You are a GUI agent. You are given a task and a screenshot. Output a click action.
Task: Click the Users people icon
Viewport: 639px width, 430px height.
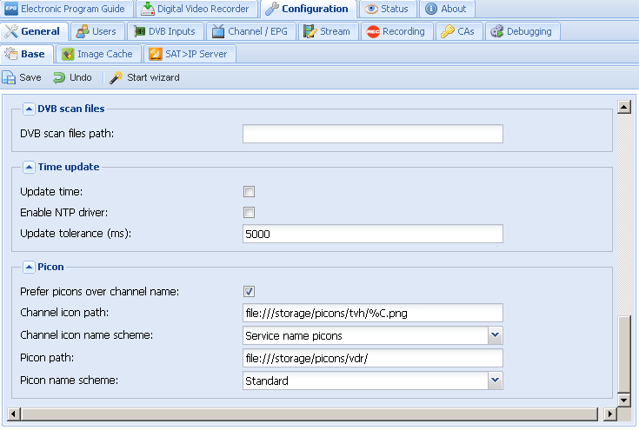(x=83, y=31)
